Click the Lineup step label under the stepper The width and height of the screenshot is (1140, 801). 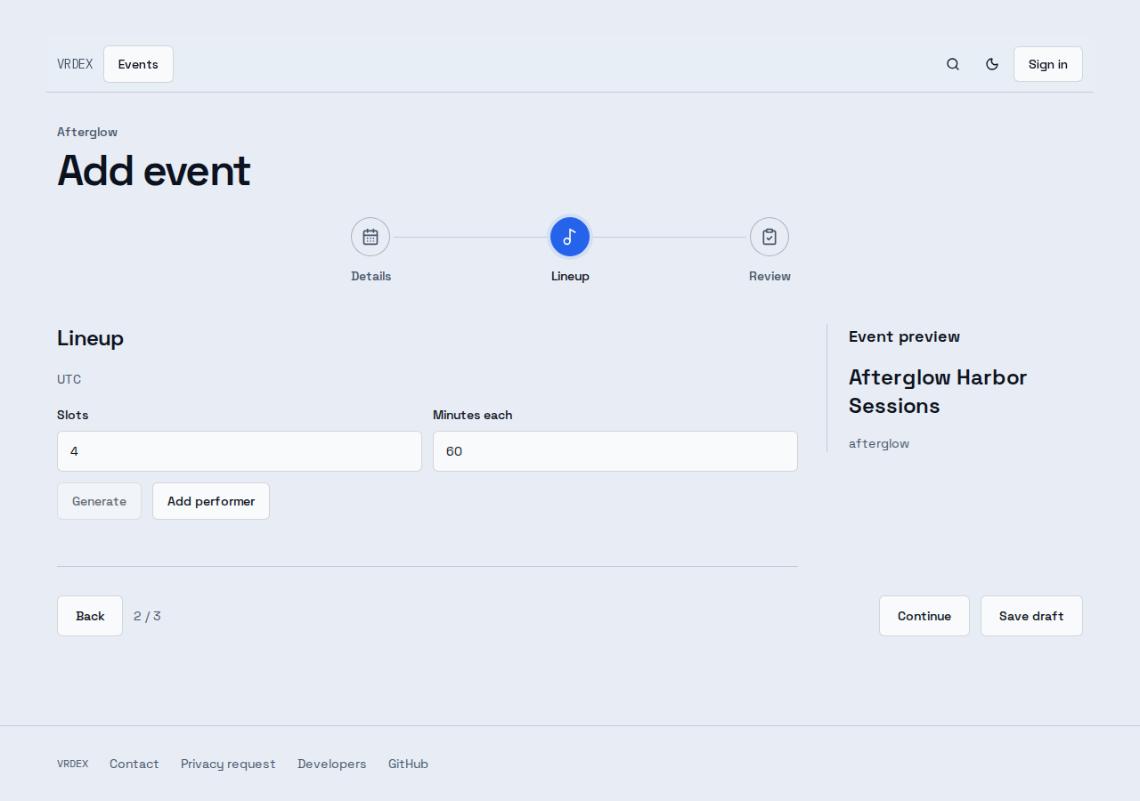click(570, 276)
